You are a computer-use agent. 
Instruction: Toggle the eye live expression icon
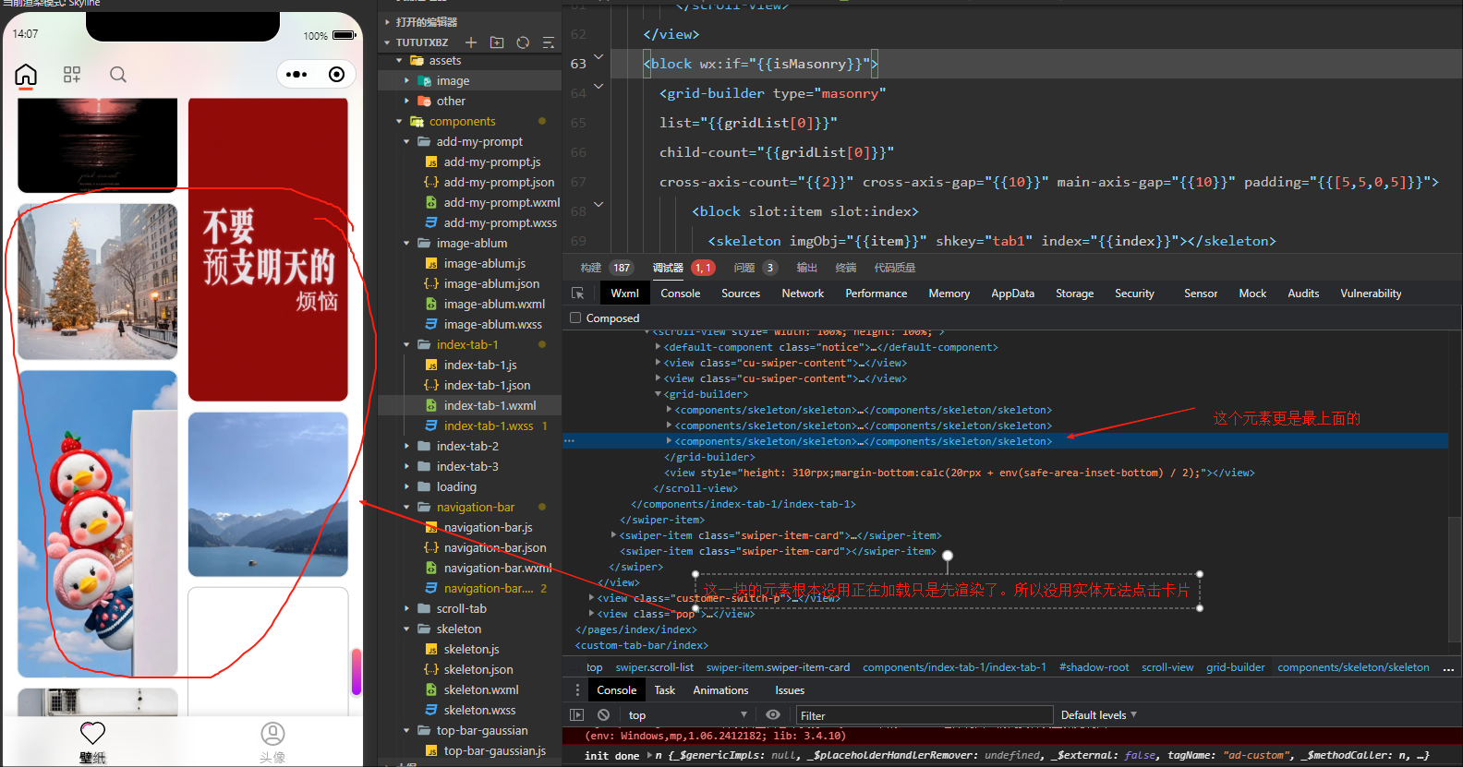[773, 715]
